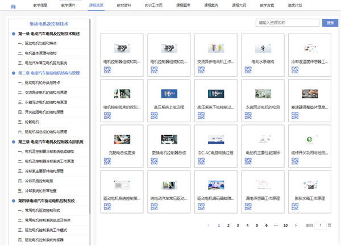Collapse 第二章 电动汽车驱动电机结构与原理 chapter
The width and height of the screenshot is (341, 246).
click(14, 73)
